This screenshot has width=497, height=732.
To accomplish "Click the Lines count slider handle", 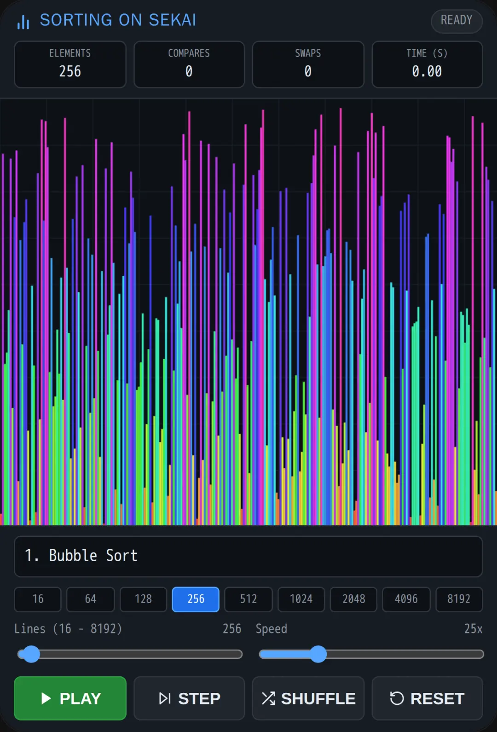I will [x=31, y=654].
